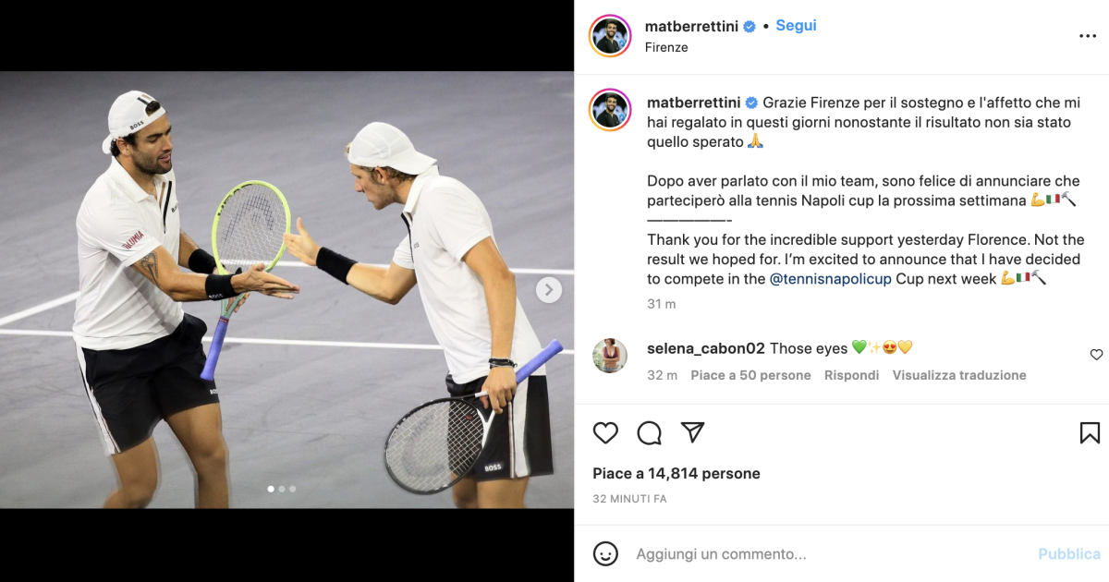This screenshot has width=1109, height=582.
Task: Go to the next photo with the arrow
Action: [x=549, y=290]
